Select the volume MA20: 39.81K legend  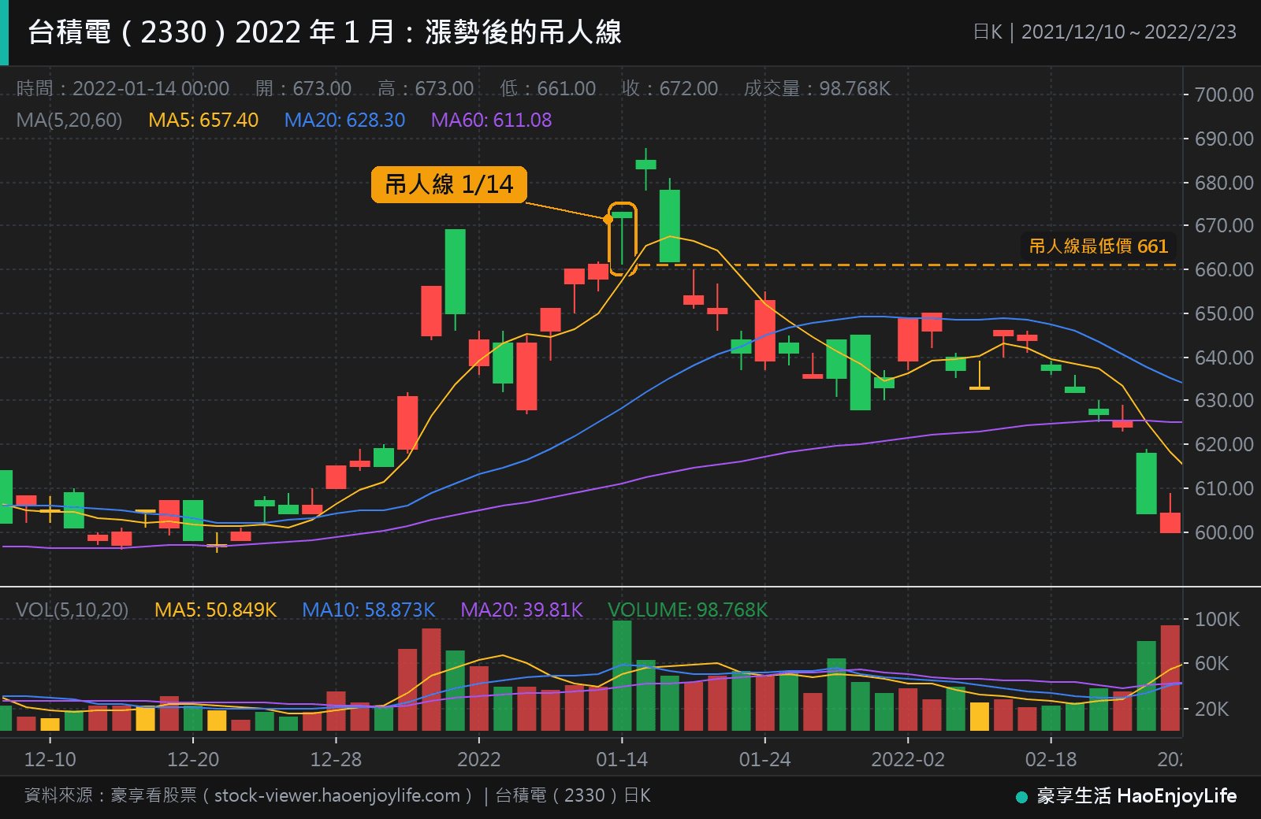[x=521, y=610]
